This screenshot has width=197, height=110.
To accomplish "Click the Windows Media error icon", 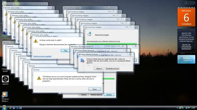I will [82, 61].
